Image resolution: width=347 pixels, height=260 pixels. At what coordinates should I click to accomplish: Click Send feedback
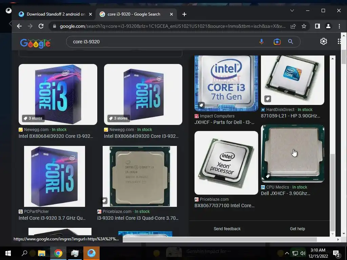(x=227, y=229)
